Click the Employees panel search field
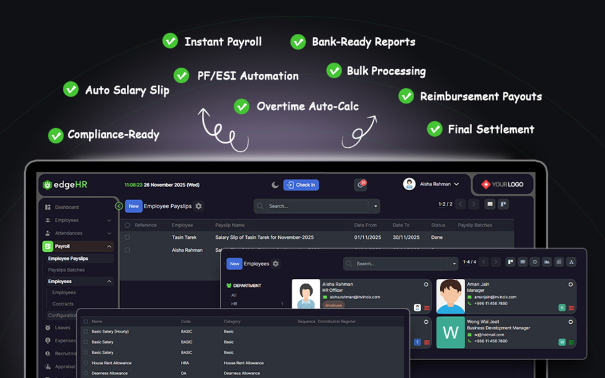 point(400,263)
